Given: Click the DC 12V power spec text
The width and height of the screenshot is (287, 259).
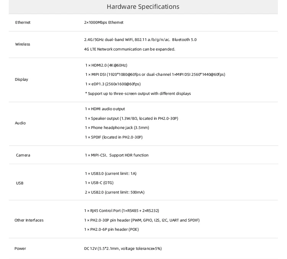Looking at the screenshot, I should tap(123, 249).
